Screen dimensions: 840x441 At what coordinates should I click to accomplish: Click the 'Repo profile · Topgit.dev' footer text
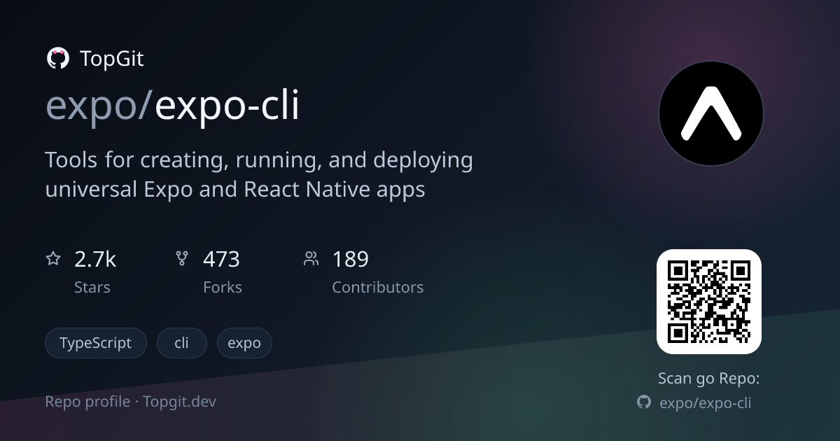(131, 402)
